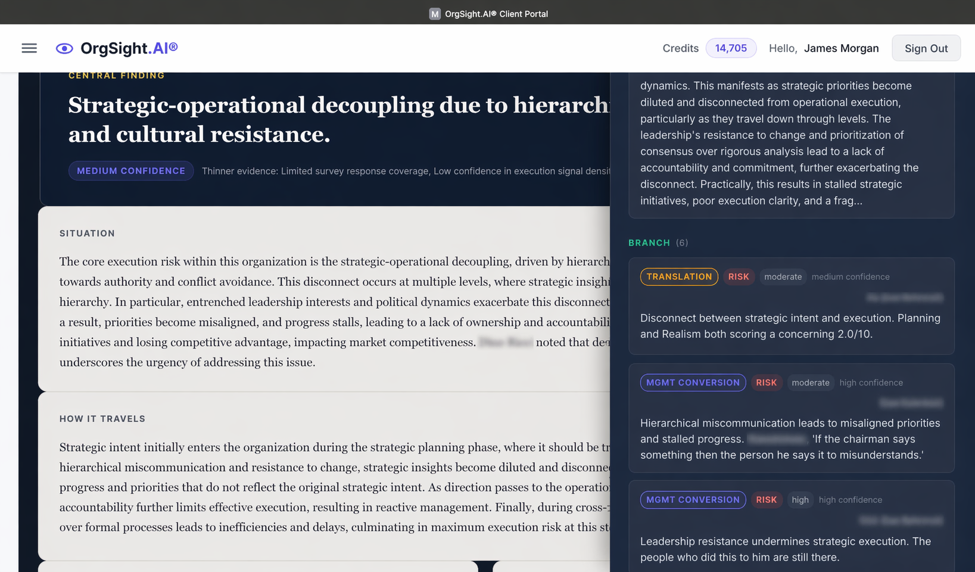This screenshot has width=975, height=572.
Task: Open the hamburger navigation menu
Action: 29,48
